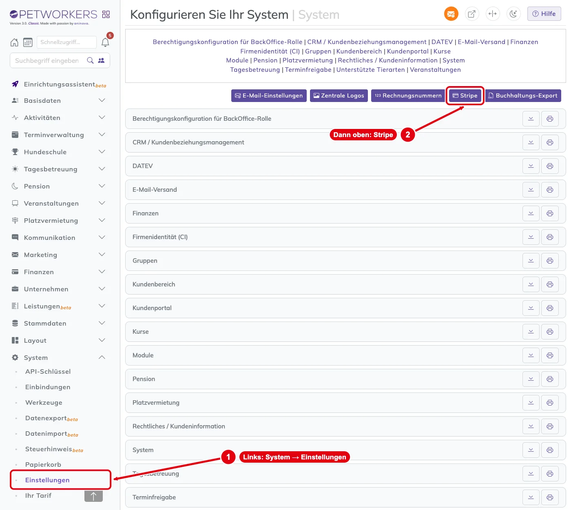Open Papierkorb menu item

pyautogui.click(x=43, y=465)
